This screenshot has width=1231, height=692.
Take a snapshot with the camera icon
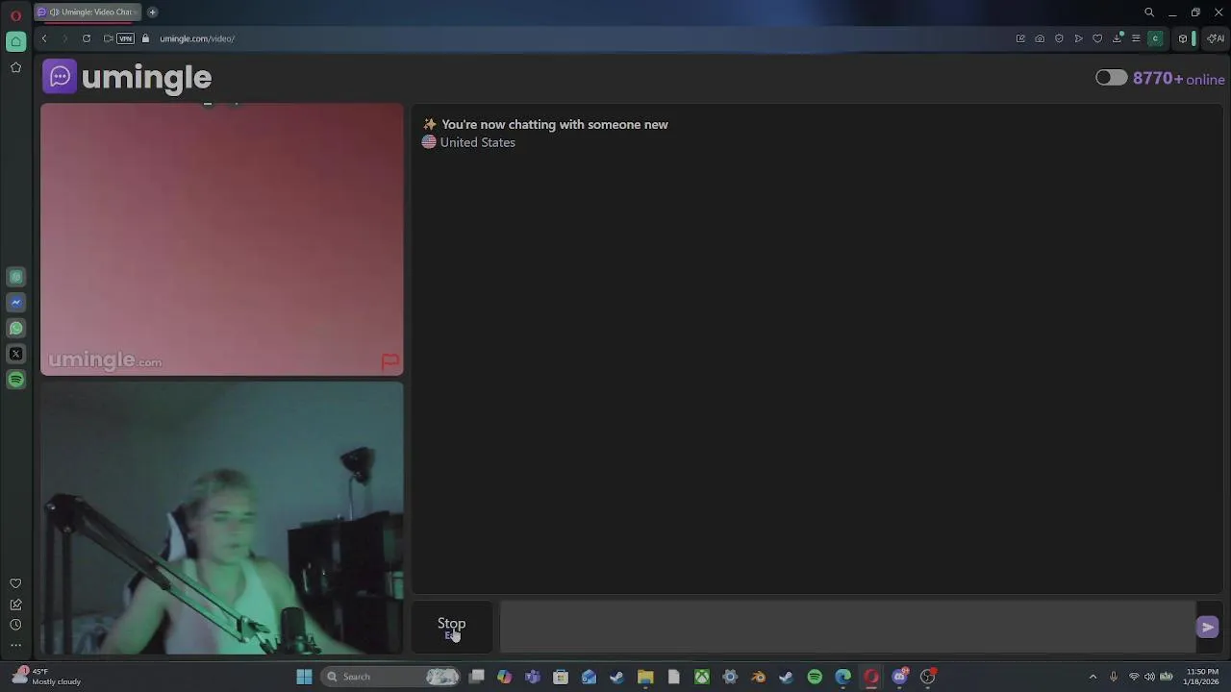(1040, 38)
